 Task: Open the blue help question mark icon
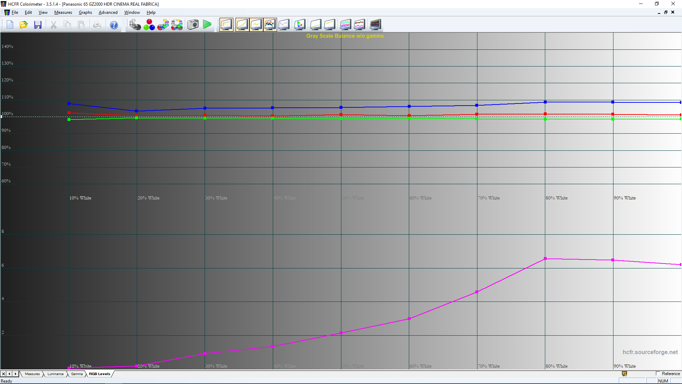pos(114,25)
